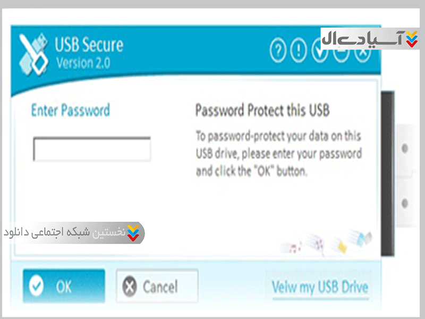
Task: Minimize the USB Secure window
Action: (x=341, y=53)
